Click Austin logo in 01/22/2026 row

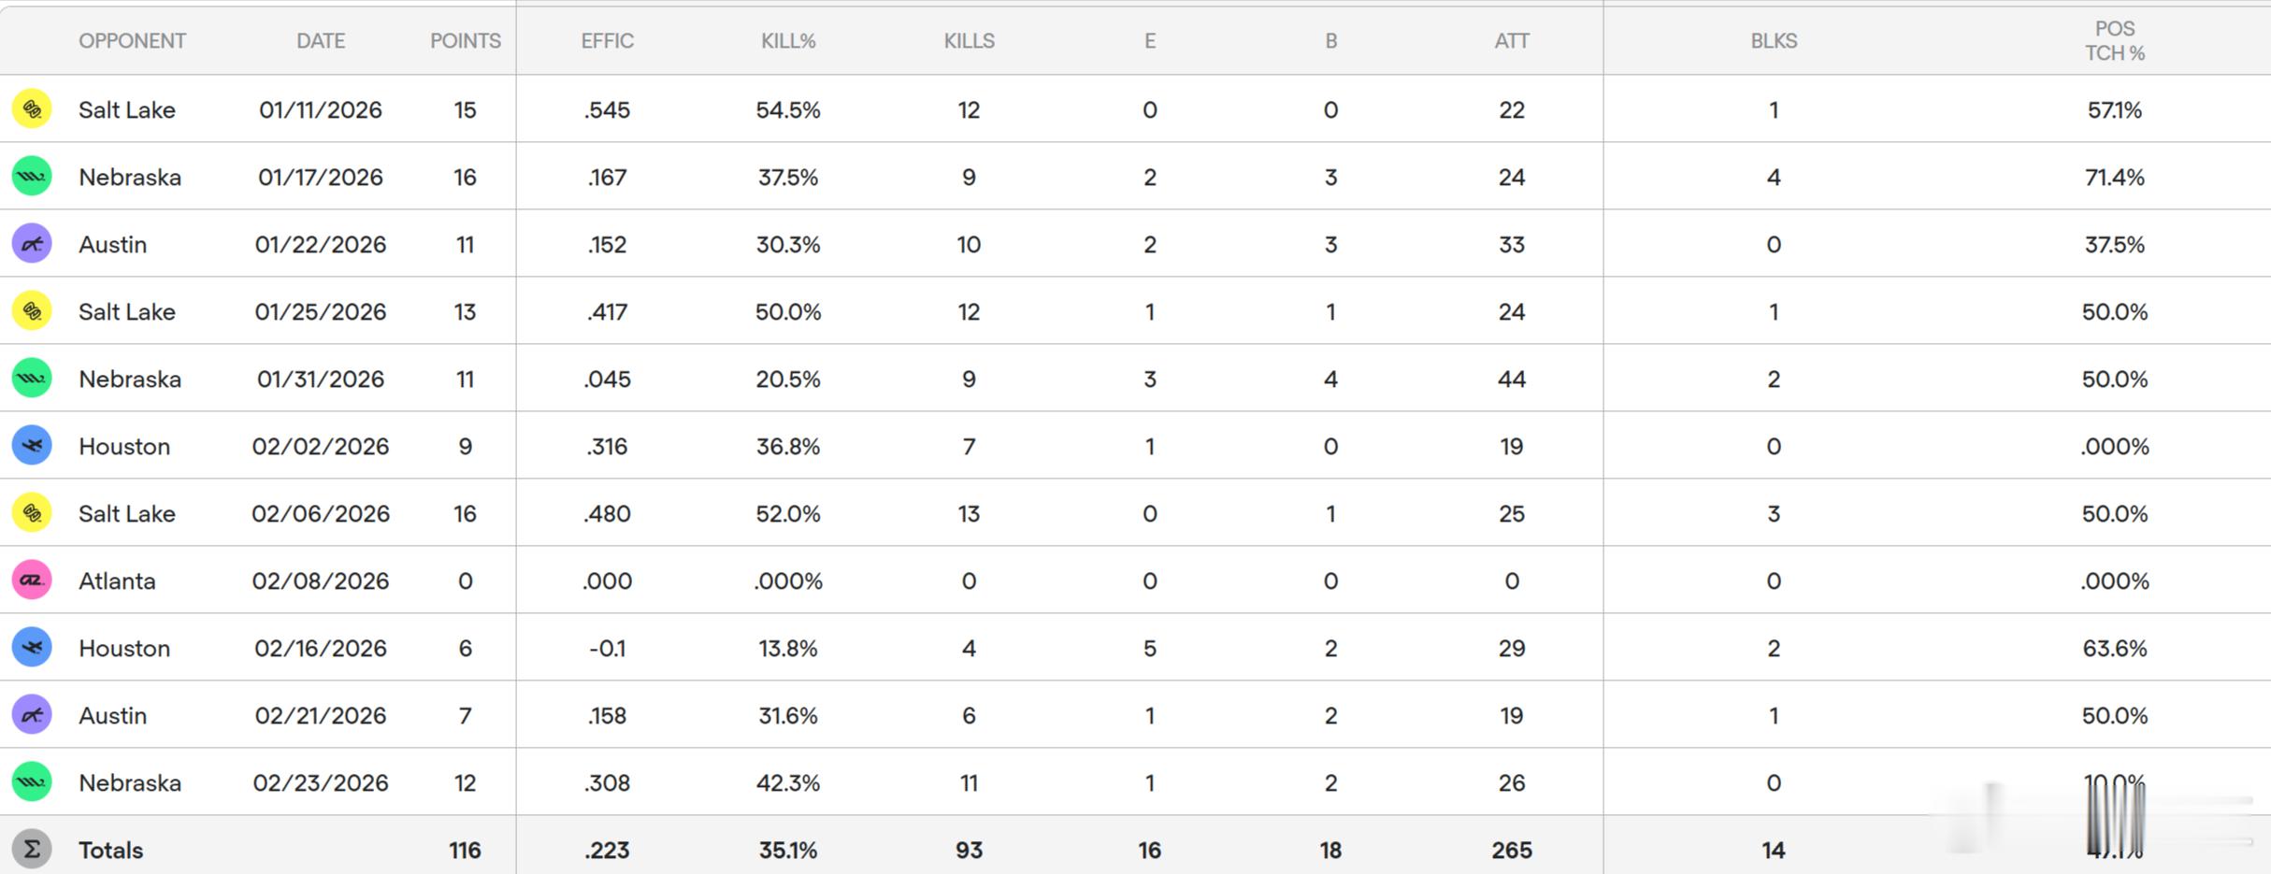(x=32, y=244)
